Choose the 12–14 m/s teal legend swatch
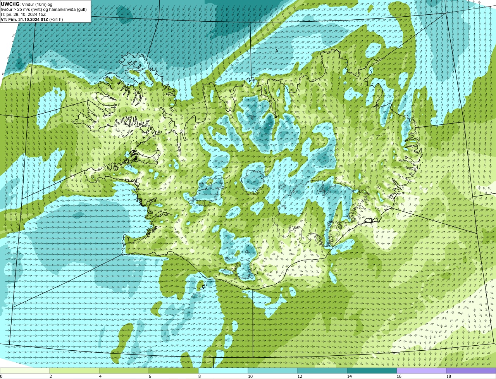This screenshot has width=496, height=379. point(322,370)
